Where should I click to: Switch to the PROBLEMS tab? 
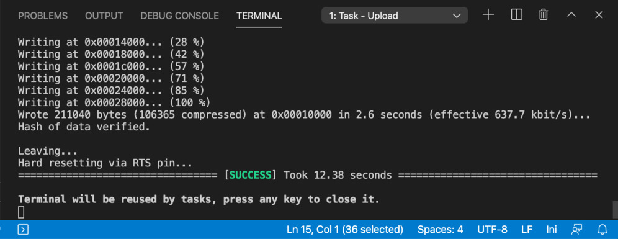coord(43,16)
